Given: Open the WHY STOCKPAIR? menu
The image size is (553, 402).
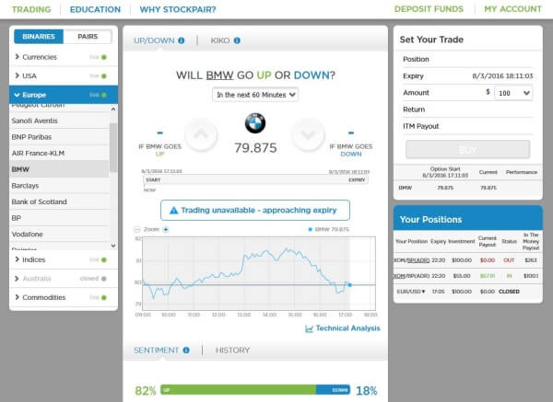Looking at the screenshot, I should pyautogui.click(x=178, y=9).
